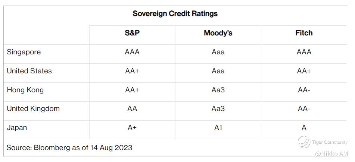The image size is (355, 162).
Task: Click the United Kingdom row label
Action: point(33,109)
